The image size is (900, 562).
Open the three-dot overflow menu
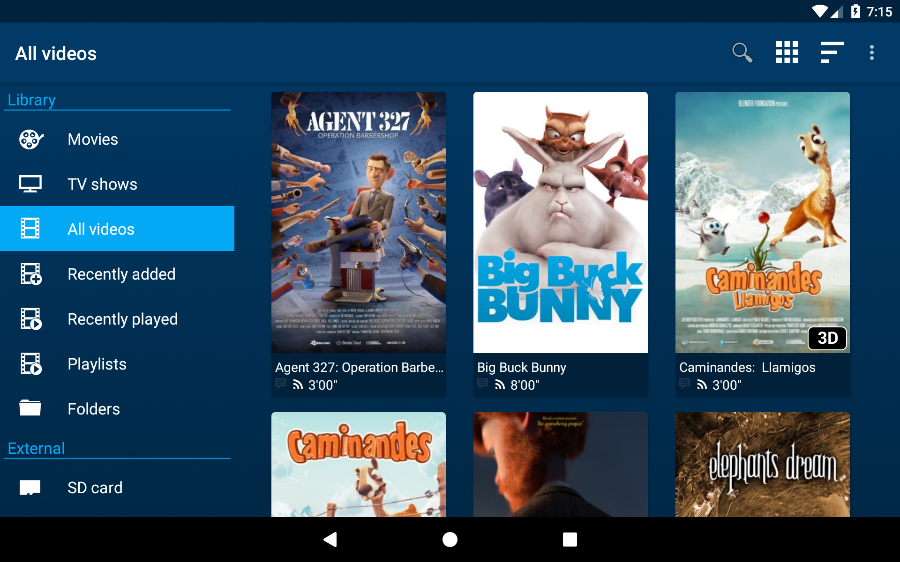[871, 52]
